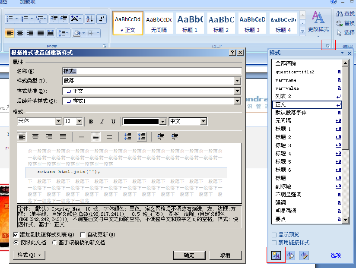Viewport: 356px width, 268px height.
Task: Click dialog align left icon
Action: (22, 137)
